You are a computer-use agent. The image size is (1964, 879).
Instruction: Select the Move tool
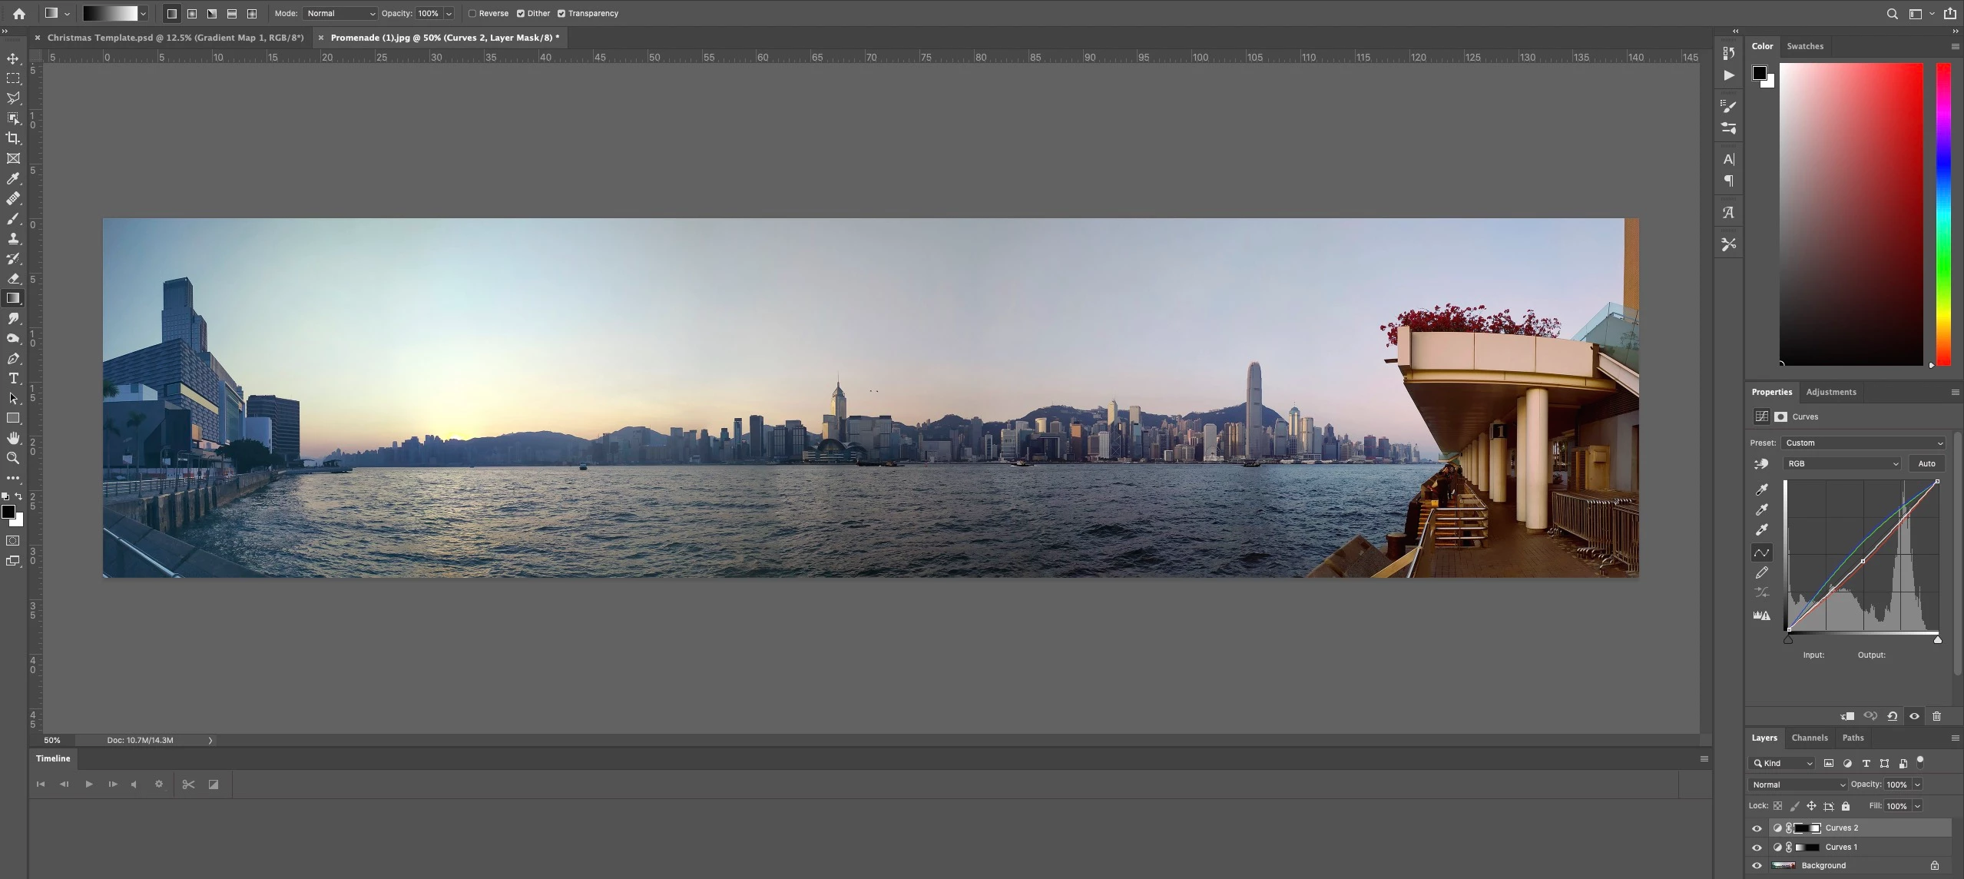pos(13,58)
